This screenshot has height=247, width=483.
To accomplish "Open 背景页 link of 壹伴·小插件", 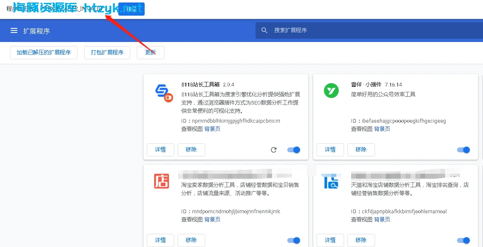I will [382, 129].
